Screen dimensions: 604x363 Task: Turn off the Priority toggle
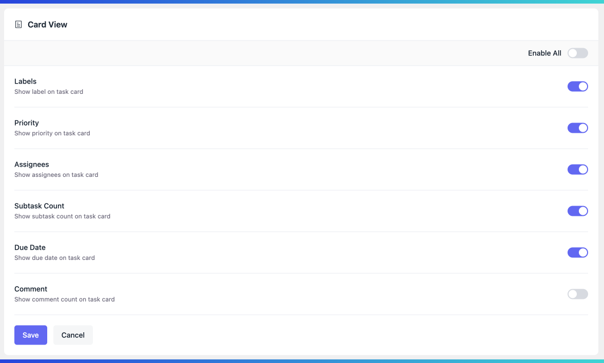pos(577,128)
